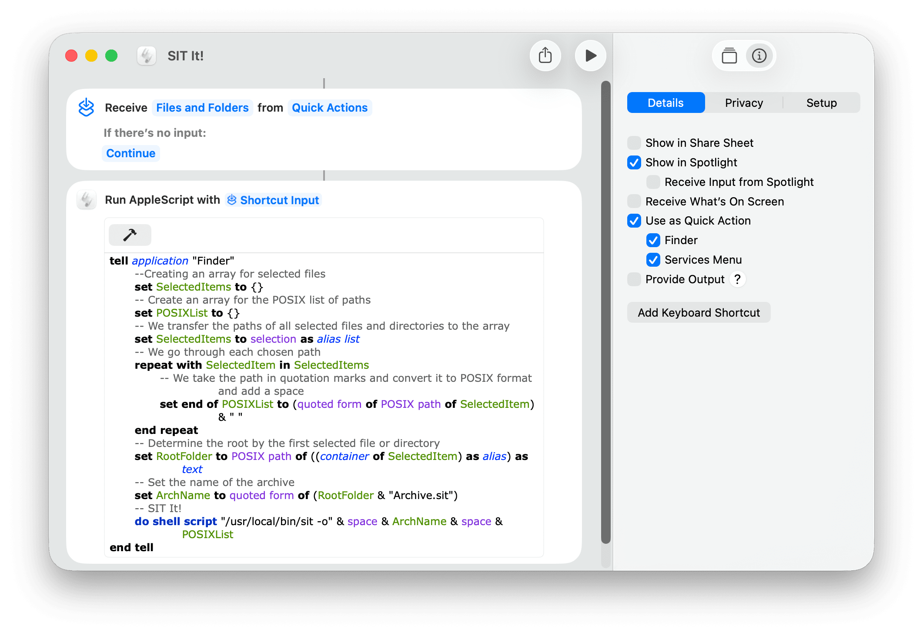Click the SIT It! shortcut icon

click(147, 56)
